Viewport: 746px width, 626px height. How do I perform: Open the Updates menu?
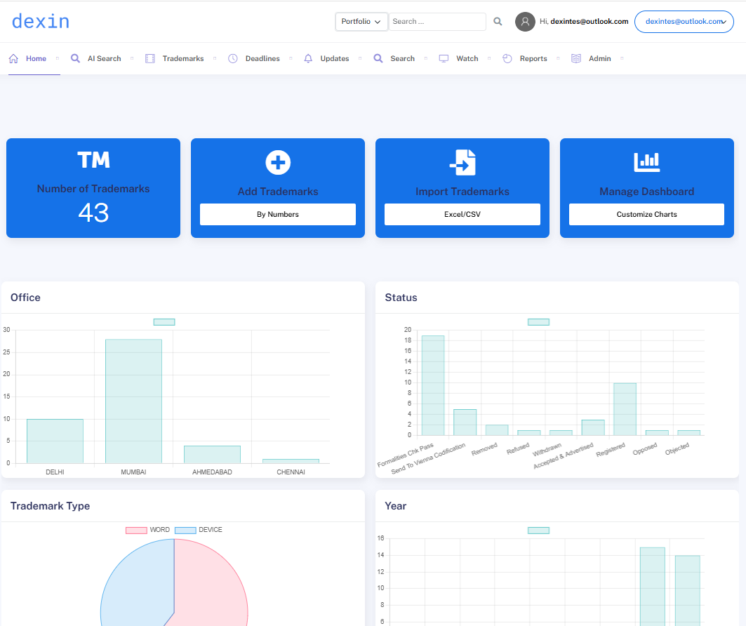(x=335, y=58)
